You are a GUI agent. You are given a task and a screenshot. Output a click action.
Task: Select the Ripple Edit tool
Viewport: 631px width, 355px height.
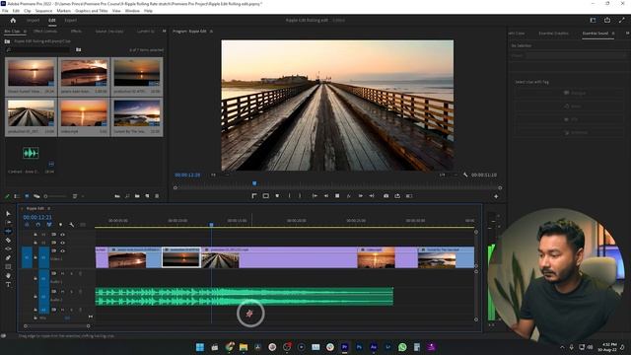(8, 231)
